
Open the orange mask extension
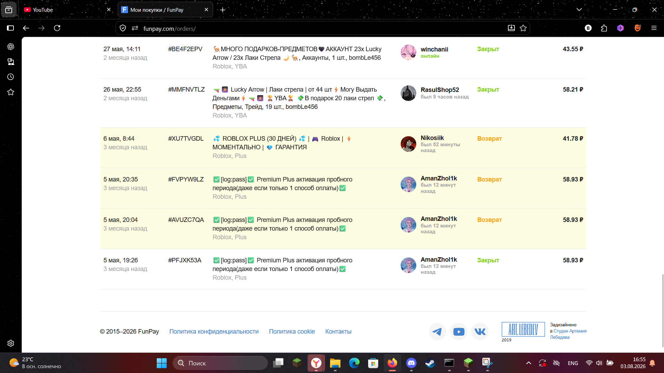(637, 28)
